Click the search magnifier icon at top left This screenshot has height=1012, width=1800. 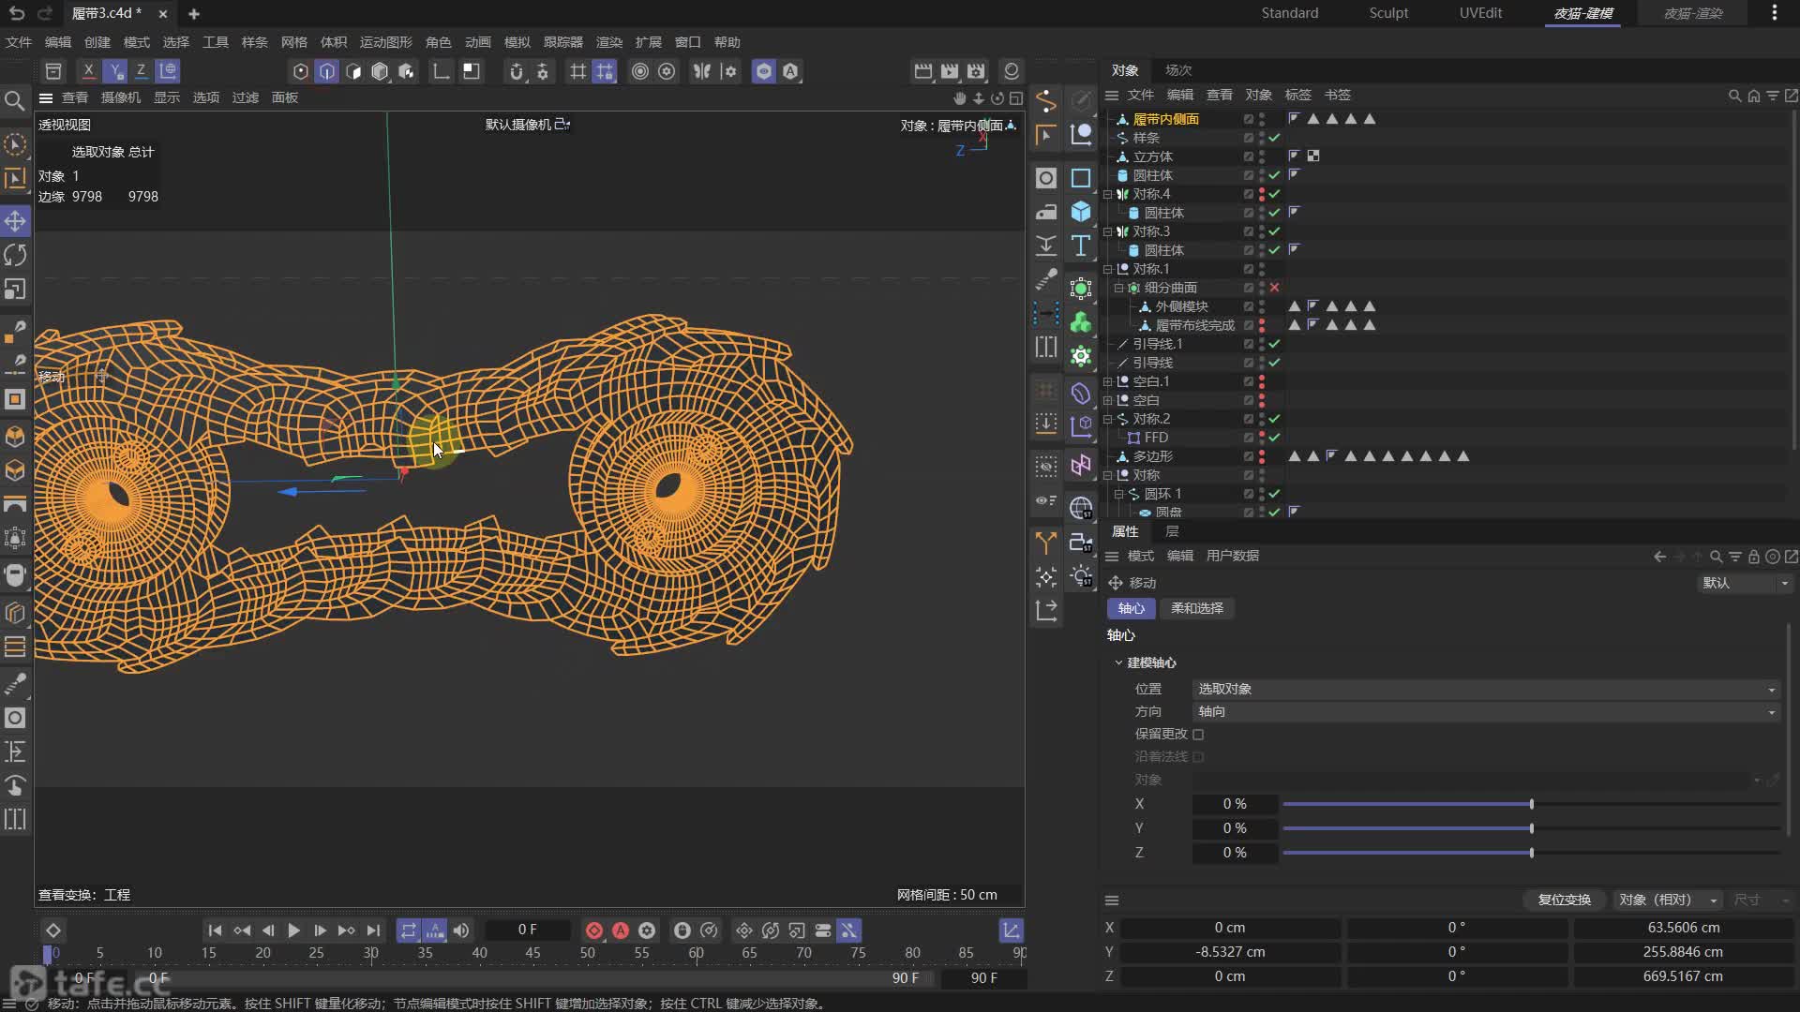click(x=15, y=100)
